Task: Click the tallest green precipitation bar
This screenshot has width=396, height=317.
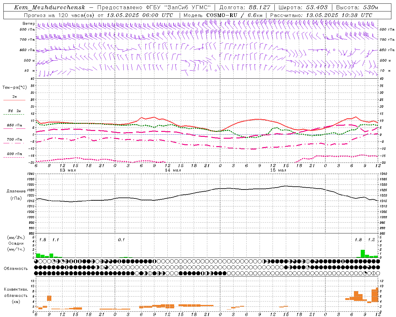Action: [x=363, y=254]
